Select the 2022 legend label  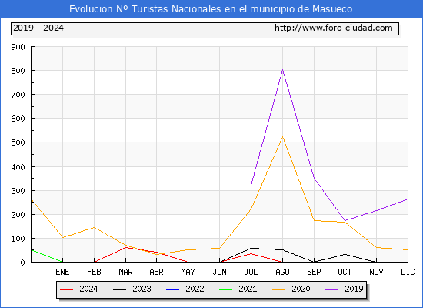[x=195, y=289]
